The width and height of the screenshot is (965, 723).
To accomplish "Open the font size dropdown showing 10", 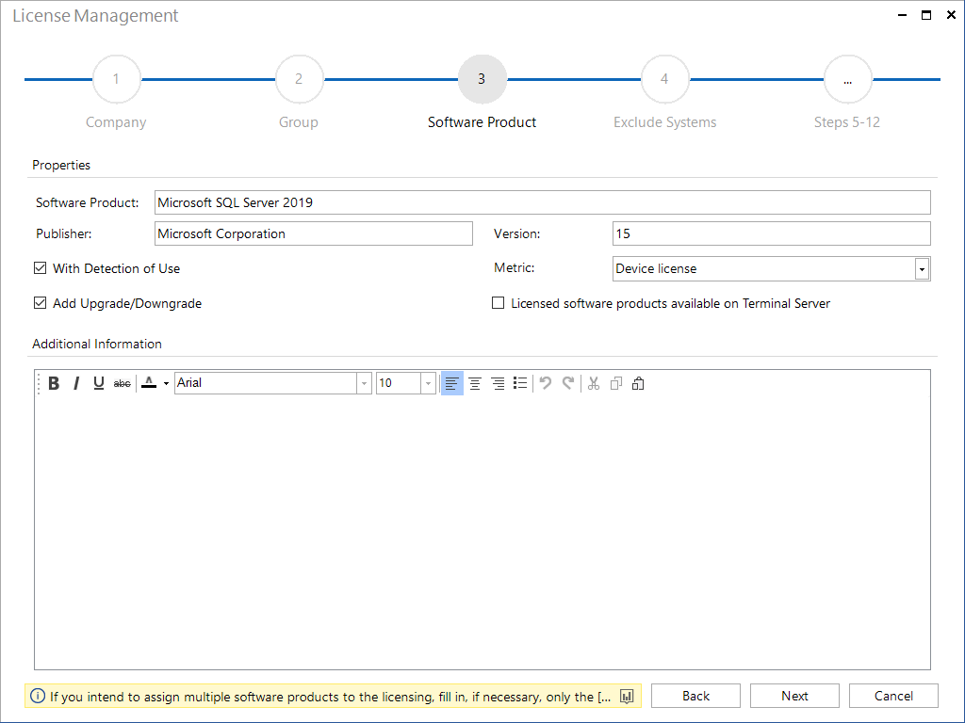I will (x=429, y=384).
